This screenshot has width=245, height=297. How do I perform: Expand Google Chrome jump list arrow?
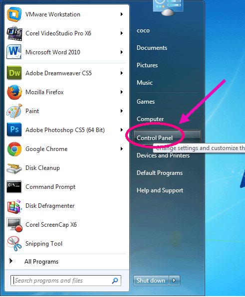pyautogui.click(x=122, y=149)
